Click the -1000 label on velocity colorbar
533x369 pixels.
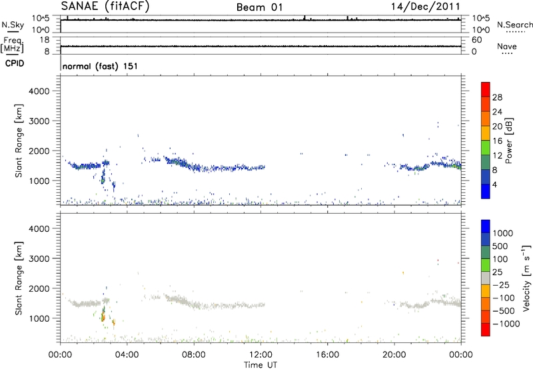click(x=506, y=324)
